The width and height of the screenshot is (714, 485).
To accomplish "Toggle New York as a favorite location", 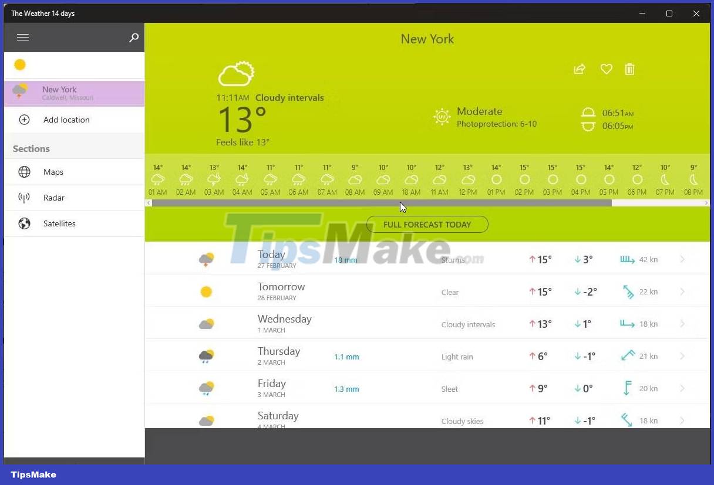I will 606,69.
